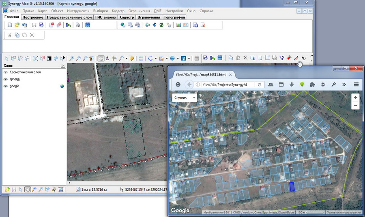Image resolution: width=365 pixels, height=217 pixels.
Task: Open the Карта menu
Action: coord(43,11)
